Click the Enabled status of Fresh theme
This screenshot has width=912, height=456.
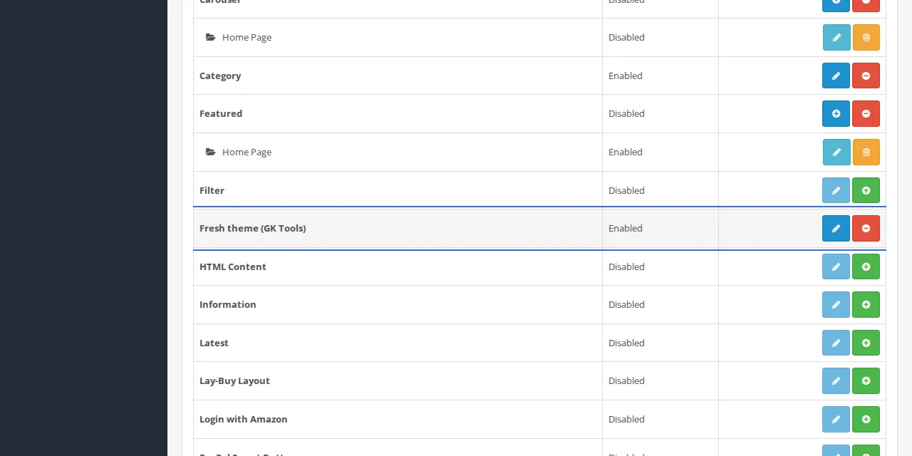pos(626,228)
